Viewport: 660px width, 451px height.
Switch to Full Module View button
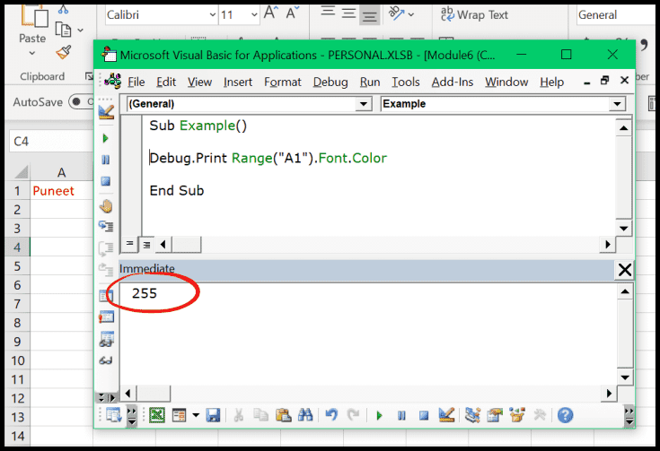145,244
